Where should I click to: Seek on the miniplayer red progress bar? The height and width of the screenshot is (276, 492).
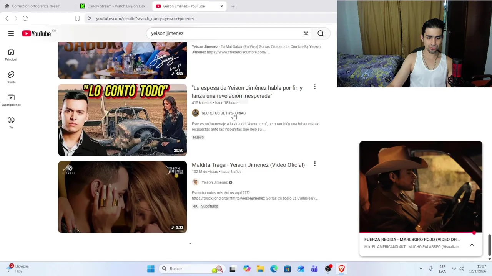click(x=421, y=232)
